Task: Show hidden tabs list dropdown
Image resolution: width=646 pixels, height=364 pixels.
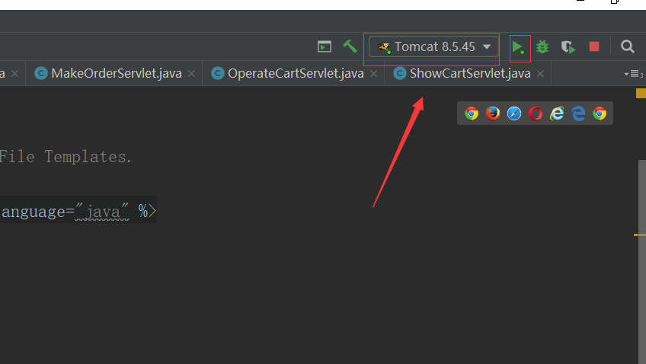Action: [x=634, y=74]
